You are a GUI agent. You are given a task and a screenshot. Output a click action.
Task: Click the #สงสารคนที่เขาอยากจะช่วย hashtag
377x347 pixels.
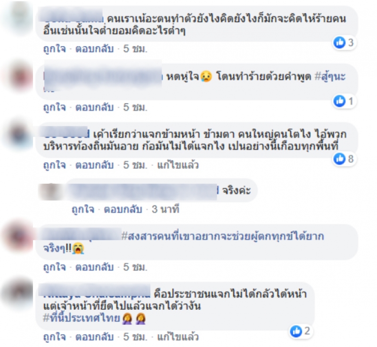point(222,236)
